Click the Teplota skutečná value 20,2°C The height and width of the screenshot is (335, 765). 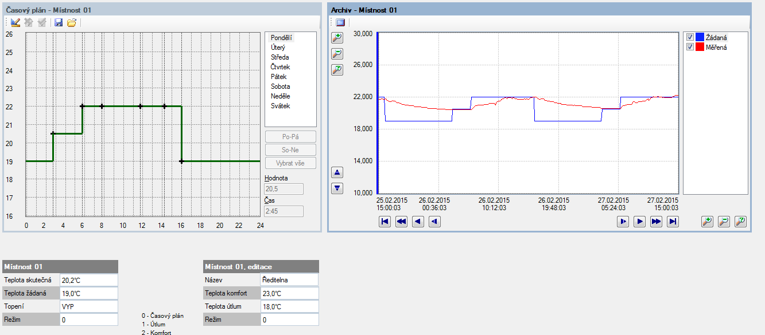89,280
